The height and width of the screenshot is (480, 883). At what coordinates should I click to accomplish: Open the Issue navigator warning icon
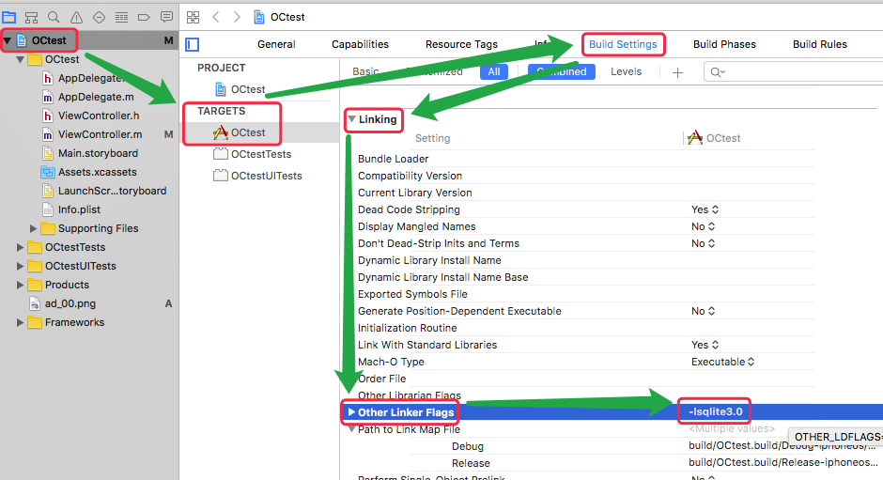(76, 17)
